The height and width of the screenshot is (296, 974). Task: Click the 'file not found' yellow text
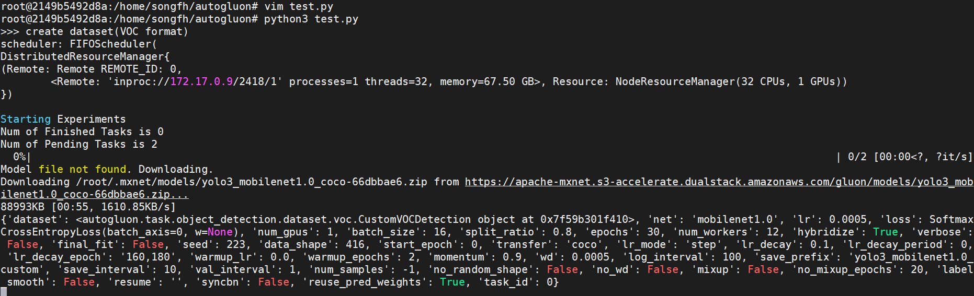[82, 169]
